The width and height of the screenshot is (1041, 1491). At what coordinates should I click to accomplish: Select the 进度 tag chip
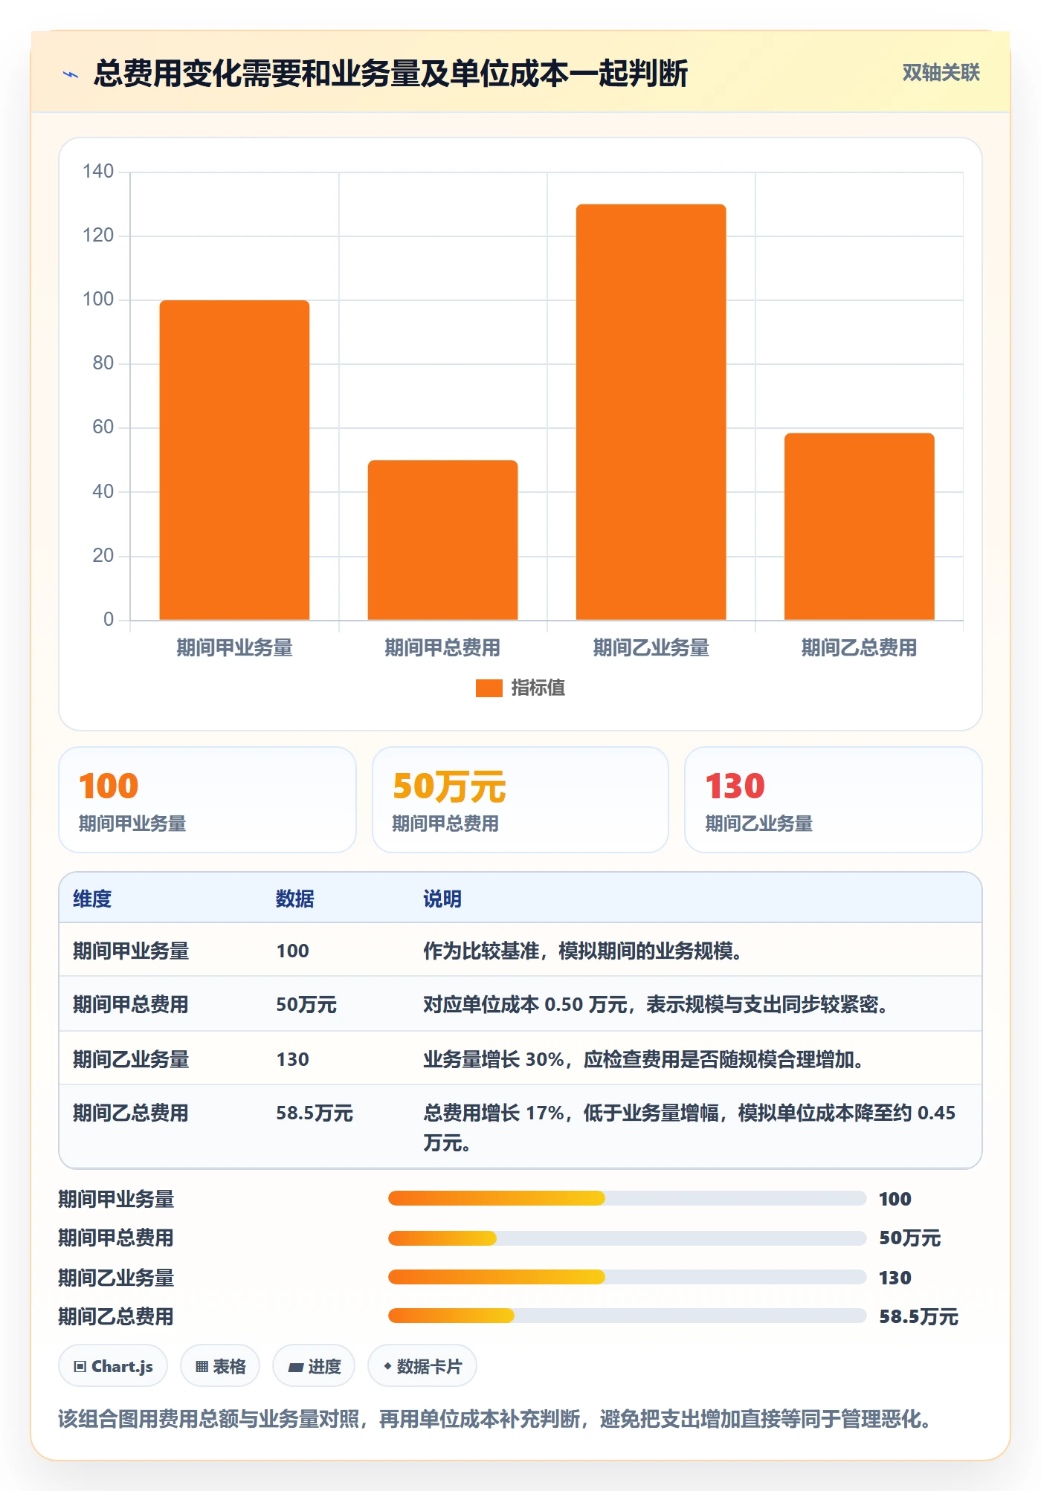point(314,1366)
